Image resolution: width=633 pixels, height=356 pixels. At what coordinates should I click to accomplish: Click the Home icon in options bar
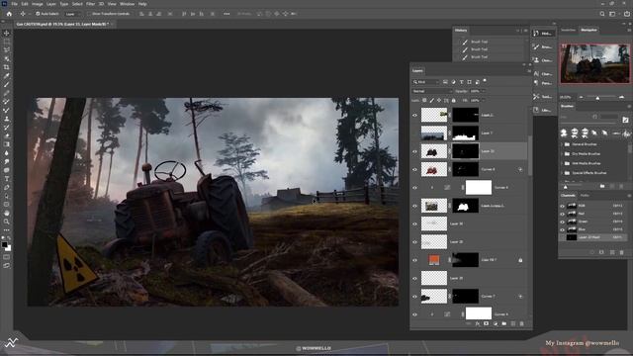pyautogui.click(x=9, y=14)
